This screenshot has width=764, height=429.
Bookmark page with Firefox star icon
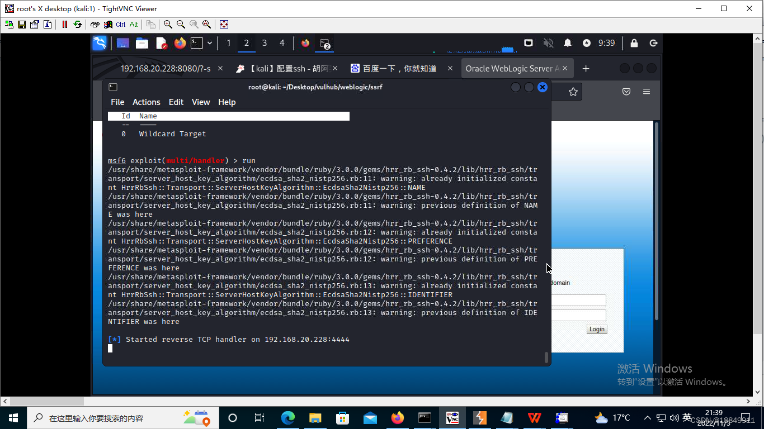tap(573, 92)
